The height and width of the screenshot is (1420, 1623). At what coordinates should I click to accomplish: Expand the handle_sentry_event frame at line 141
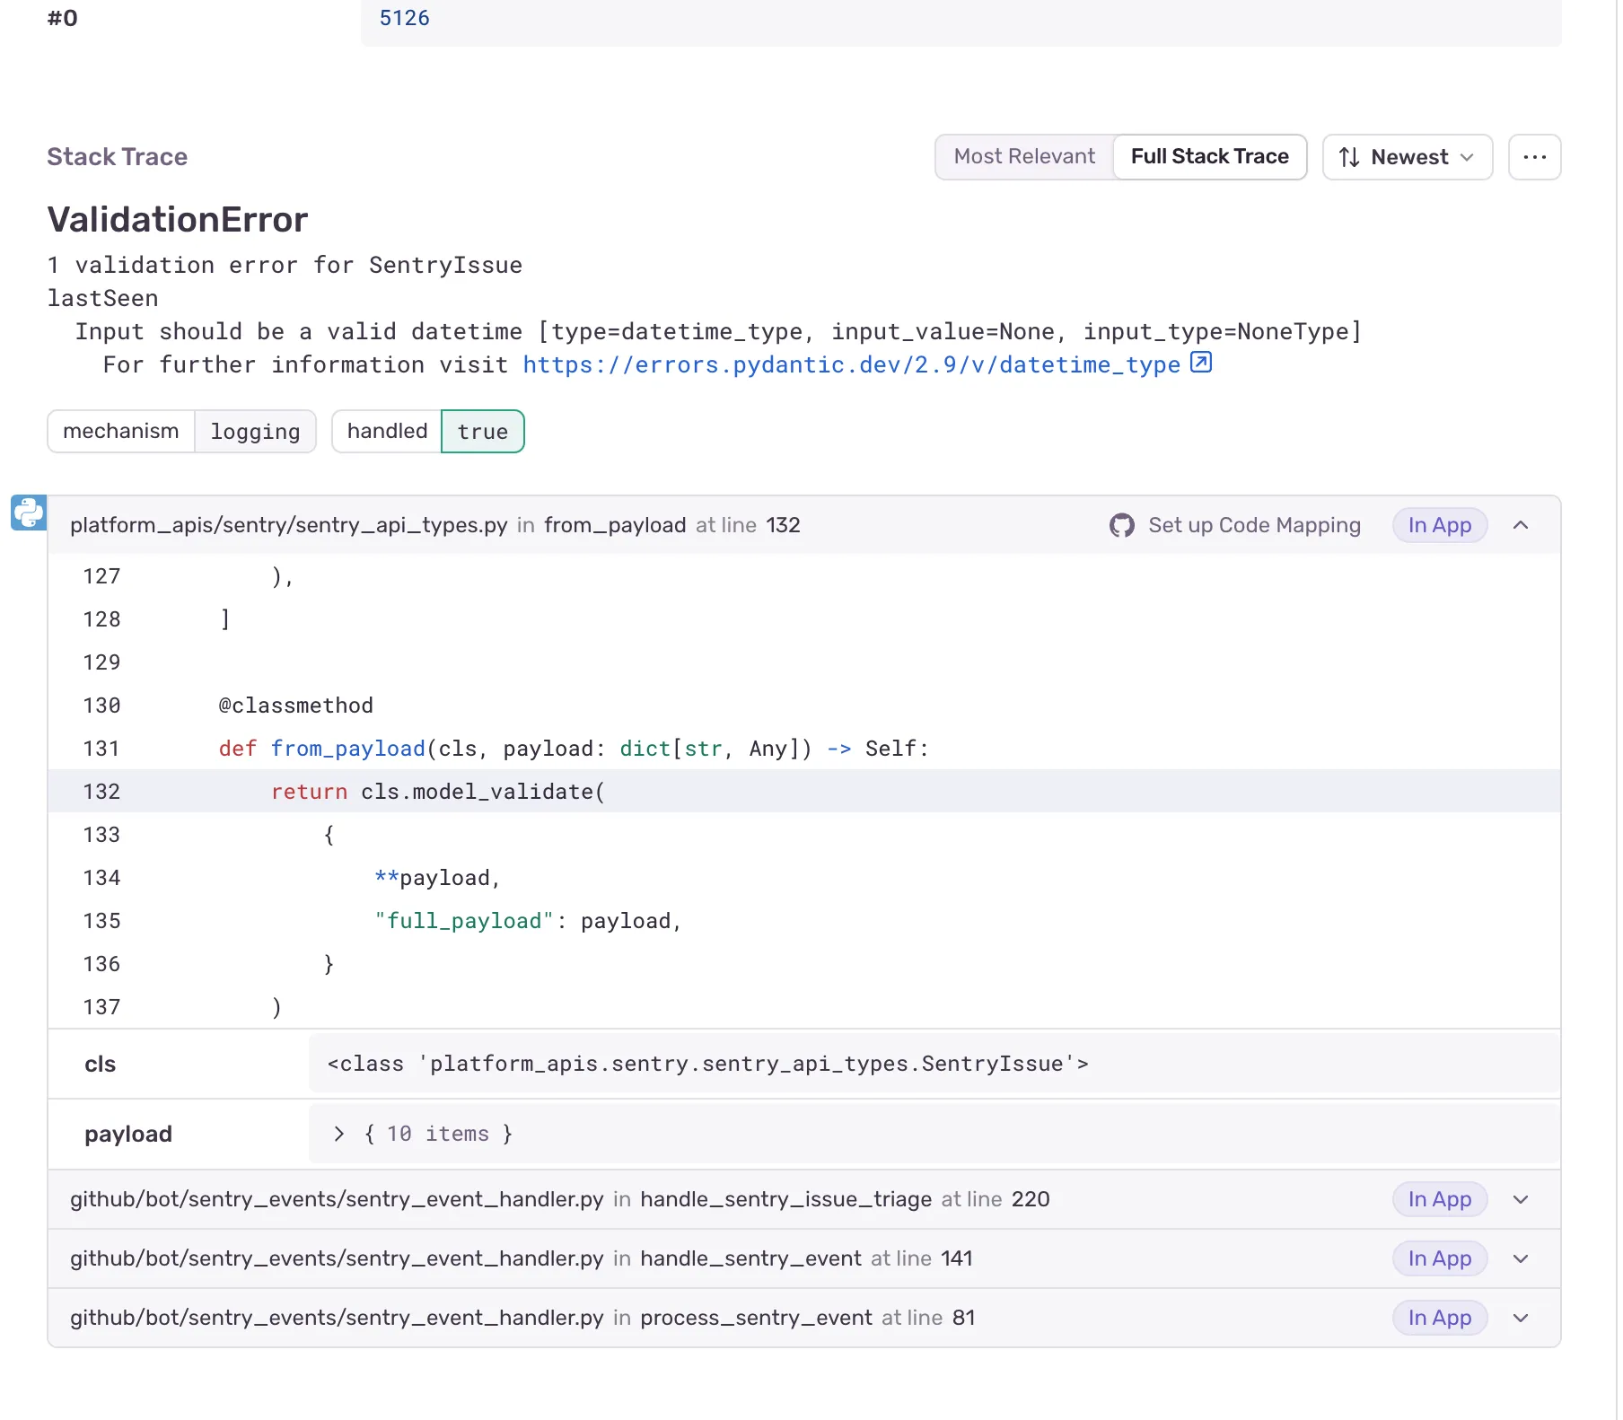1521,1258
